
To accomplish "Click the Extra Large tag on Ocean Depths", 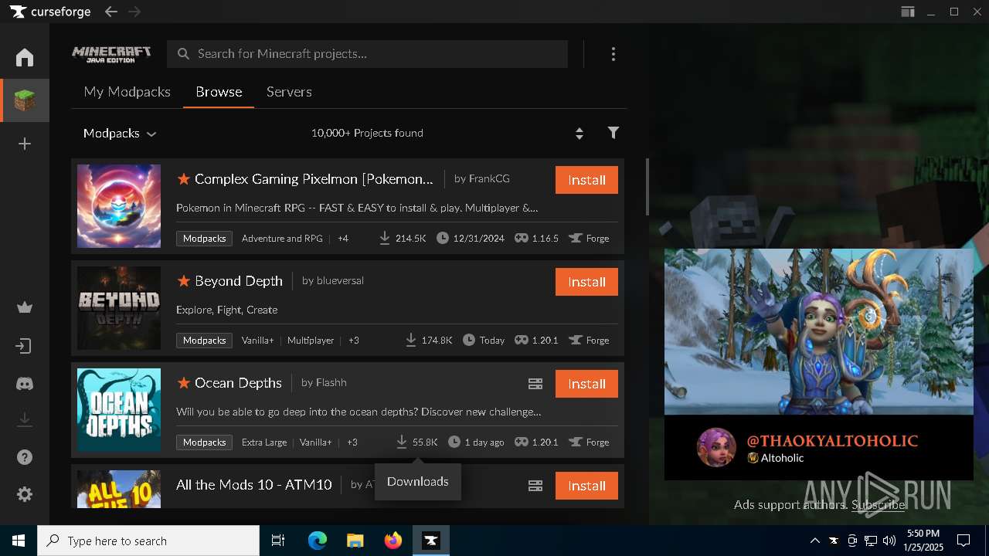I will click(x=264, y=442).
